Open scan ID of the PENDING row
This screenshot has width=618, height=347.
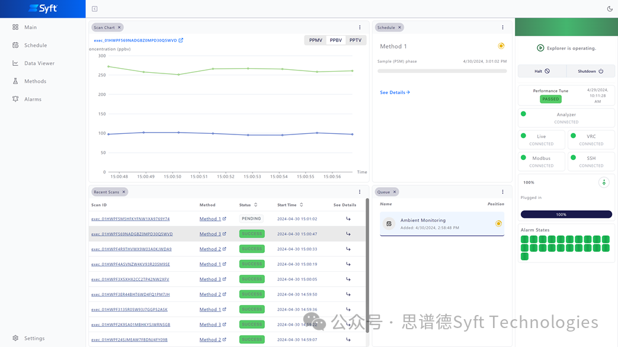130,219
